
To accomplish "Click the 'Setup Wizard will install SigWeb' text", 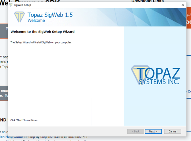I will [41, 42].
